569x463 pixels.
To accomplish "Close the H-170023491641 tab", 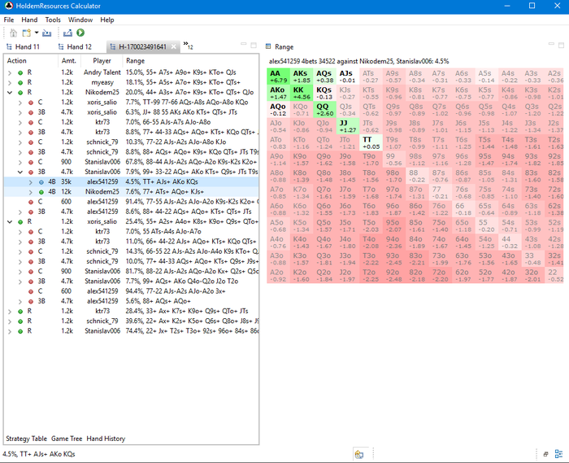I will pos(174,46).
